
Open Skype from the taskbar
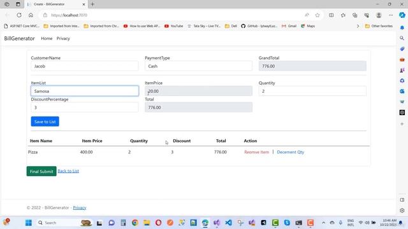point(287,223)
